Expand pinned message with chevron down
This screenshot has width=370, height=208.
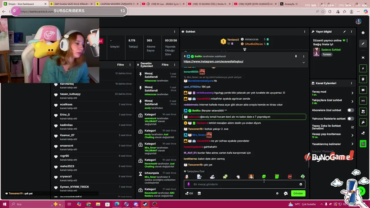coord(304,62)
